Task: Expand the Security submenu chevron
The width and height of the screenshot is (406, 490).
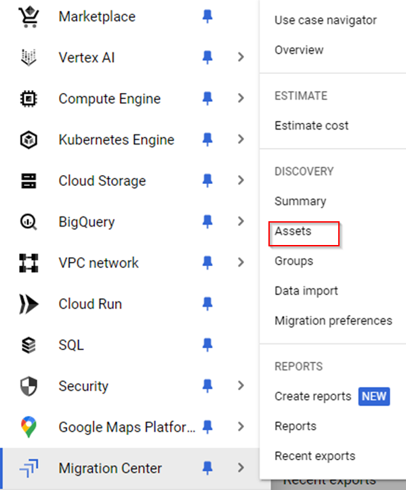Action: tap(241, 385)
